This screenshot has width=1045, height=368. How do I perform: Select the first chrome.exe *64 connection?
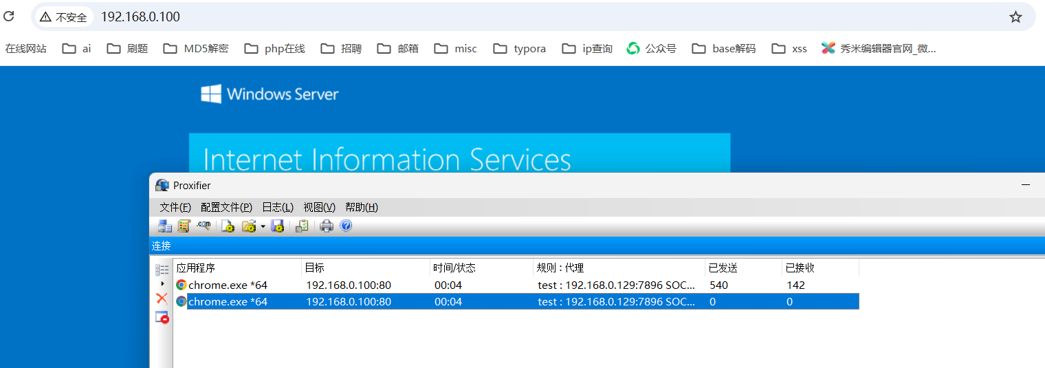point(516,285)
